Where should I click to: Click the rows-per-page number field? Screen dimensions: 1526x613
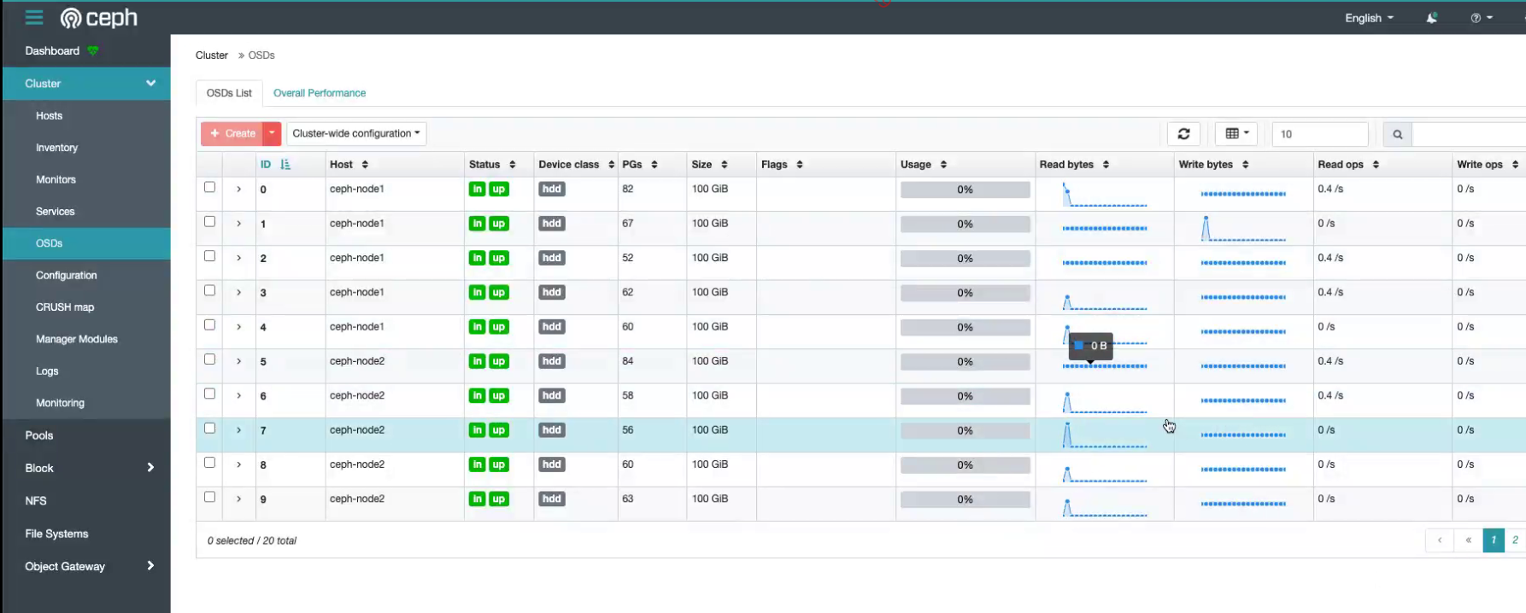(1320, 134)
